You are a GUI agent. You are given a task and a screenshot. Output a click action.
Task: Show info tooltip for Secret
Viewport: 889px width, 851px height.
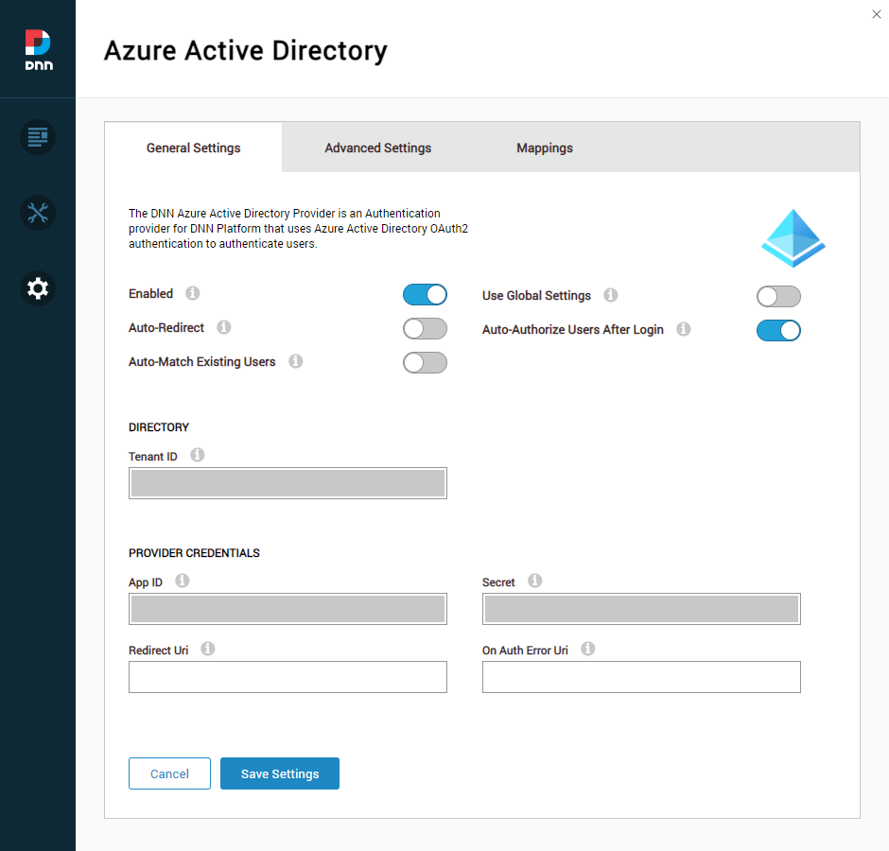coord(535,581)
